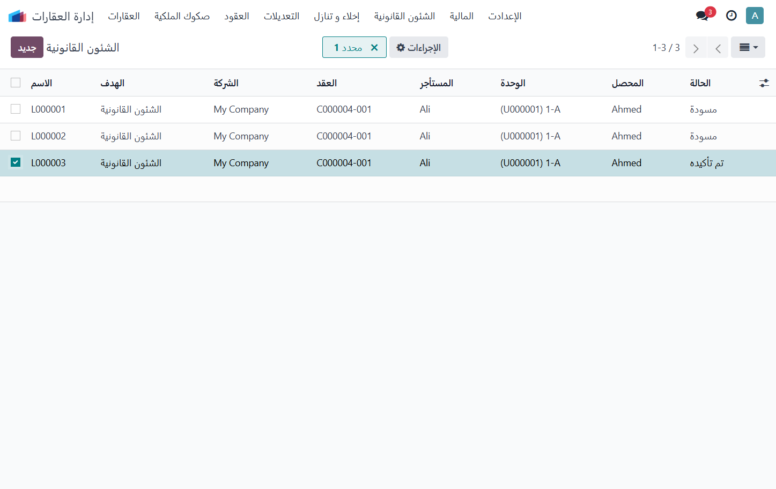Click the تم تأكيده status cell
Screen dimensions: 776x489
click(x=707, y=163)
